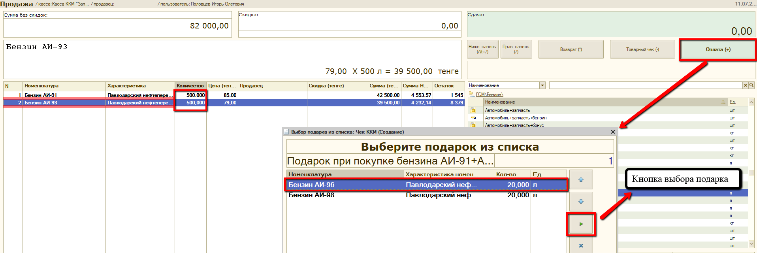The height and width of the screenshot is (253, 757).
Task: Click the blue X cancel button in gift dialog
Action: (581, 245)
